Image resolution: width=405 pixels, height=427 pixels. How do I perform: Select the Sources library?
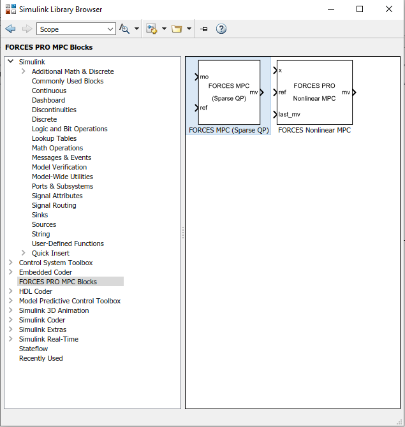[44, 224]
